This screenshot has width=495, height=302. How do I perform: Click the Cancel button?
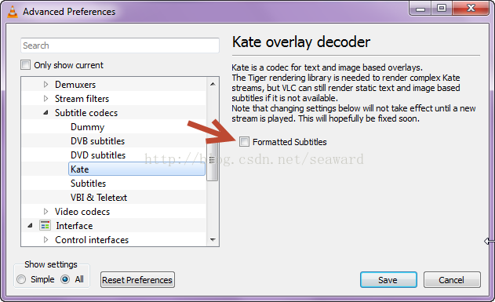(x=452, y=279)
